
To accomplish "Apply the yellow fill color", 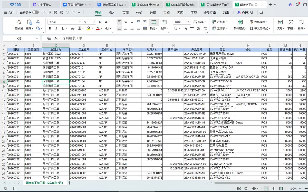I will [89, 28].
